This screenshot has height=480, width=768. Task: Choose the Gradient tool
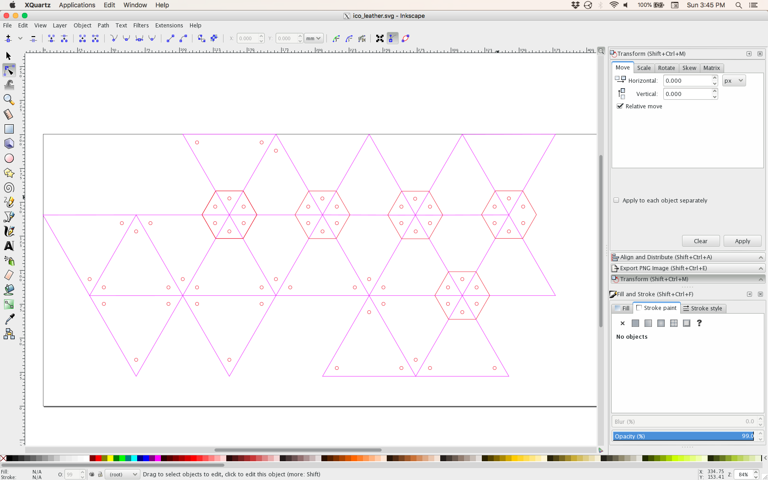(x=9, y=304)
